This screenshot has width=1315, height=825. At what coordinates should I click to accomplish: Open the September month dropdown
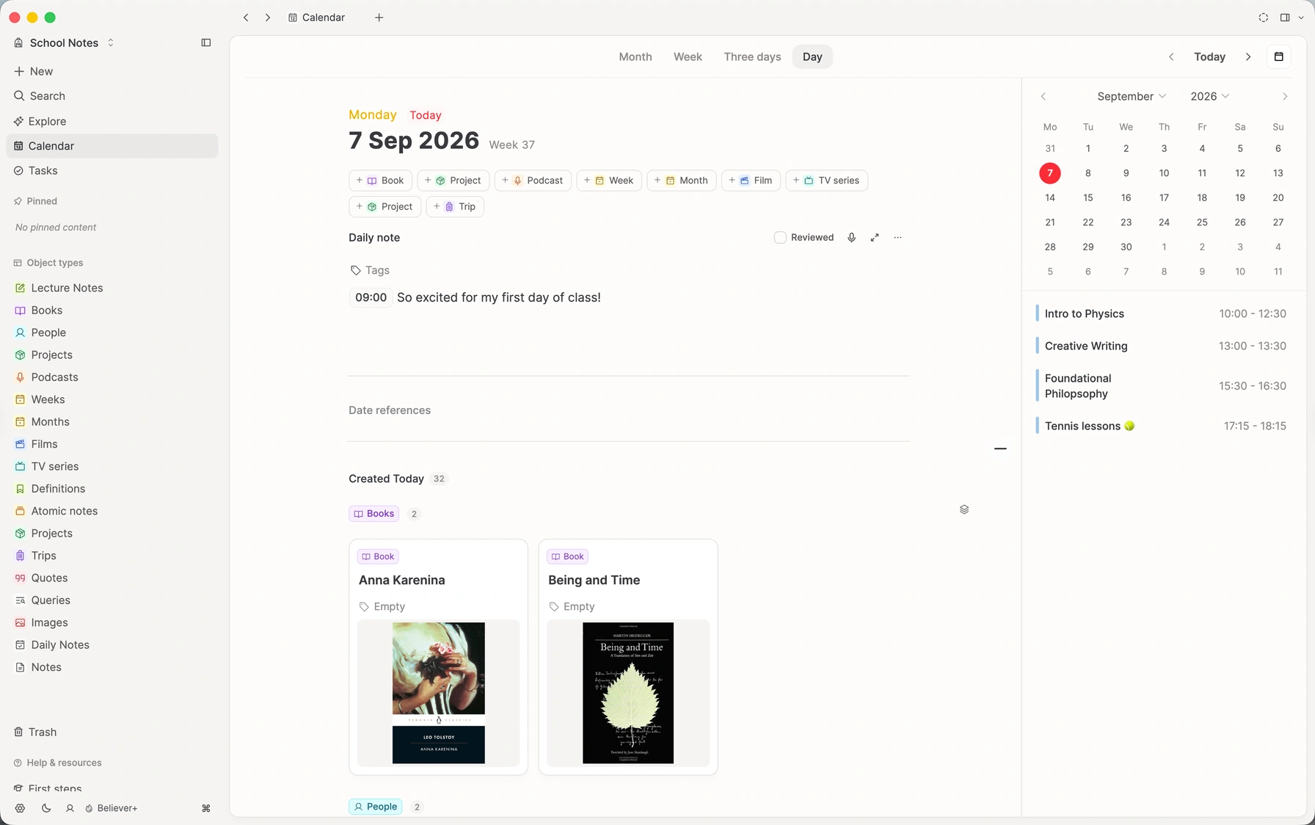pos(1131,96)
